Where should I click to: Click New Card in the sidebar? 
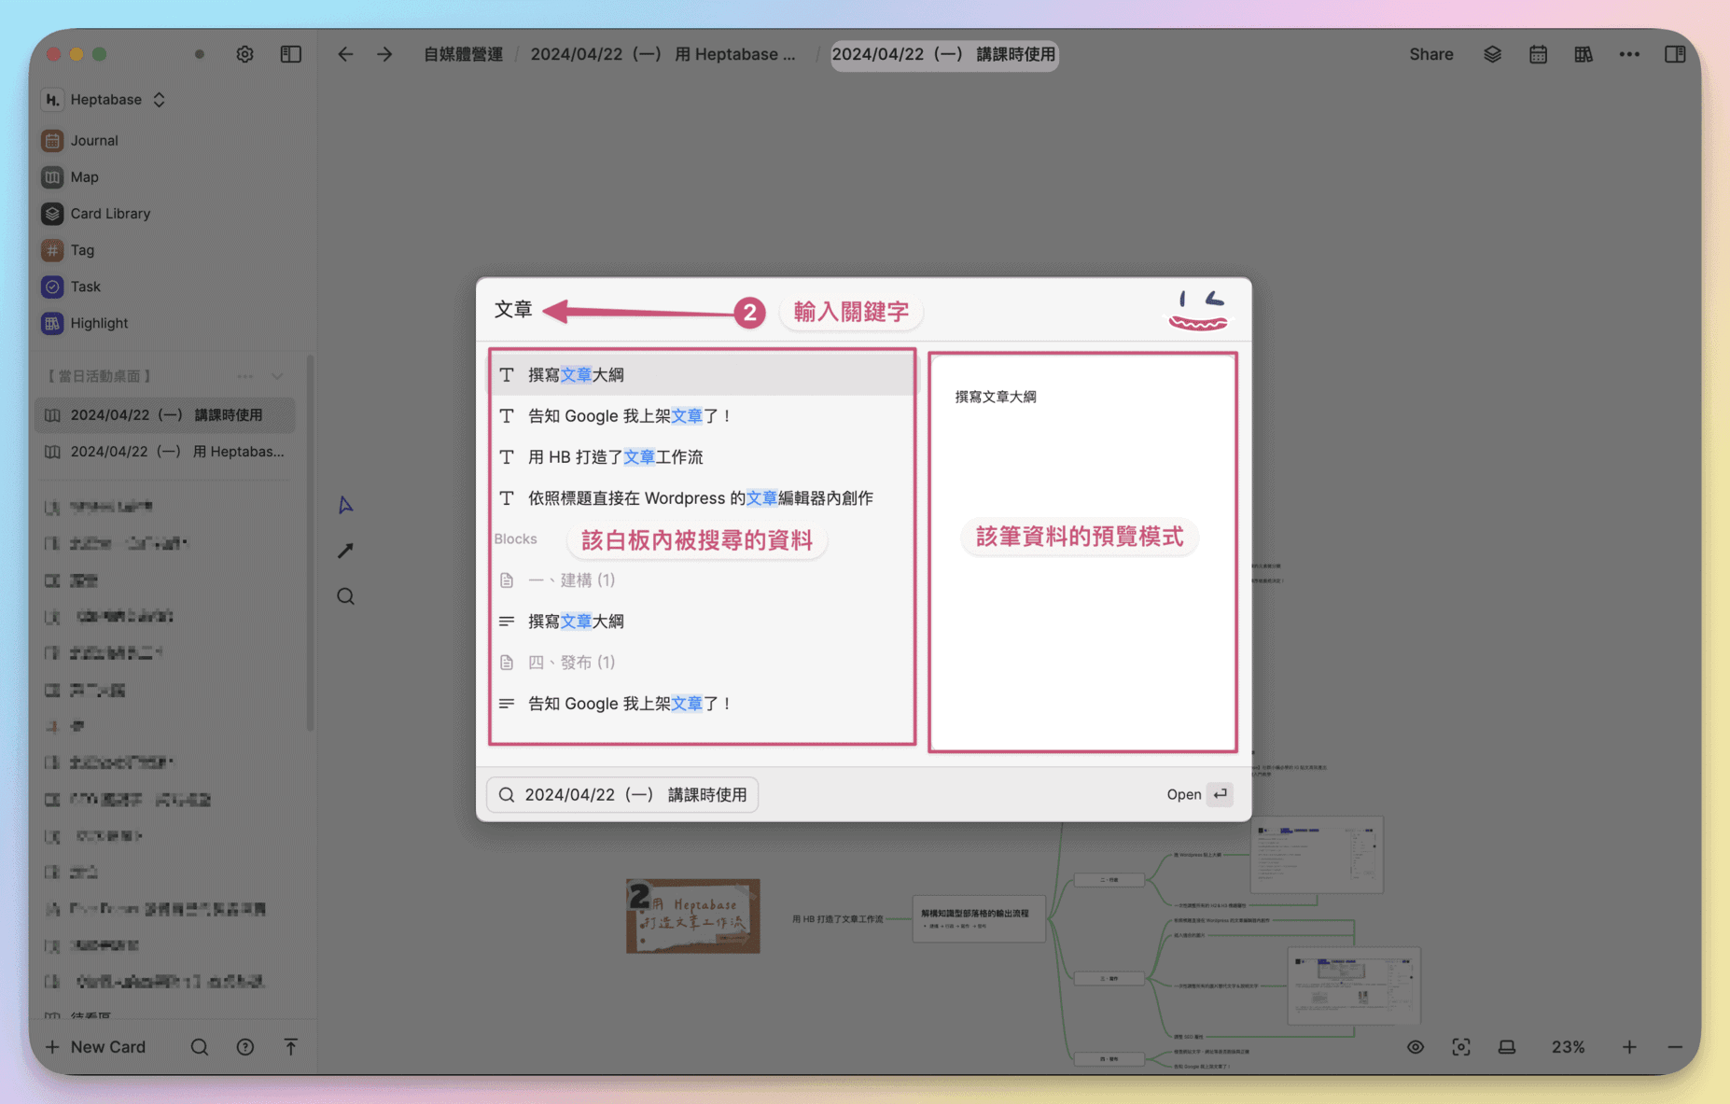(95, 1047)
